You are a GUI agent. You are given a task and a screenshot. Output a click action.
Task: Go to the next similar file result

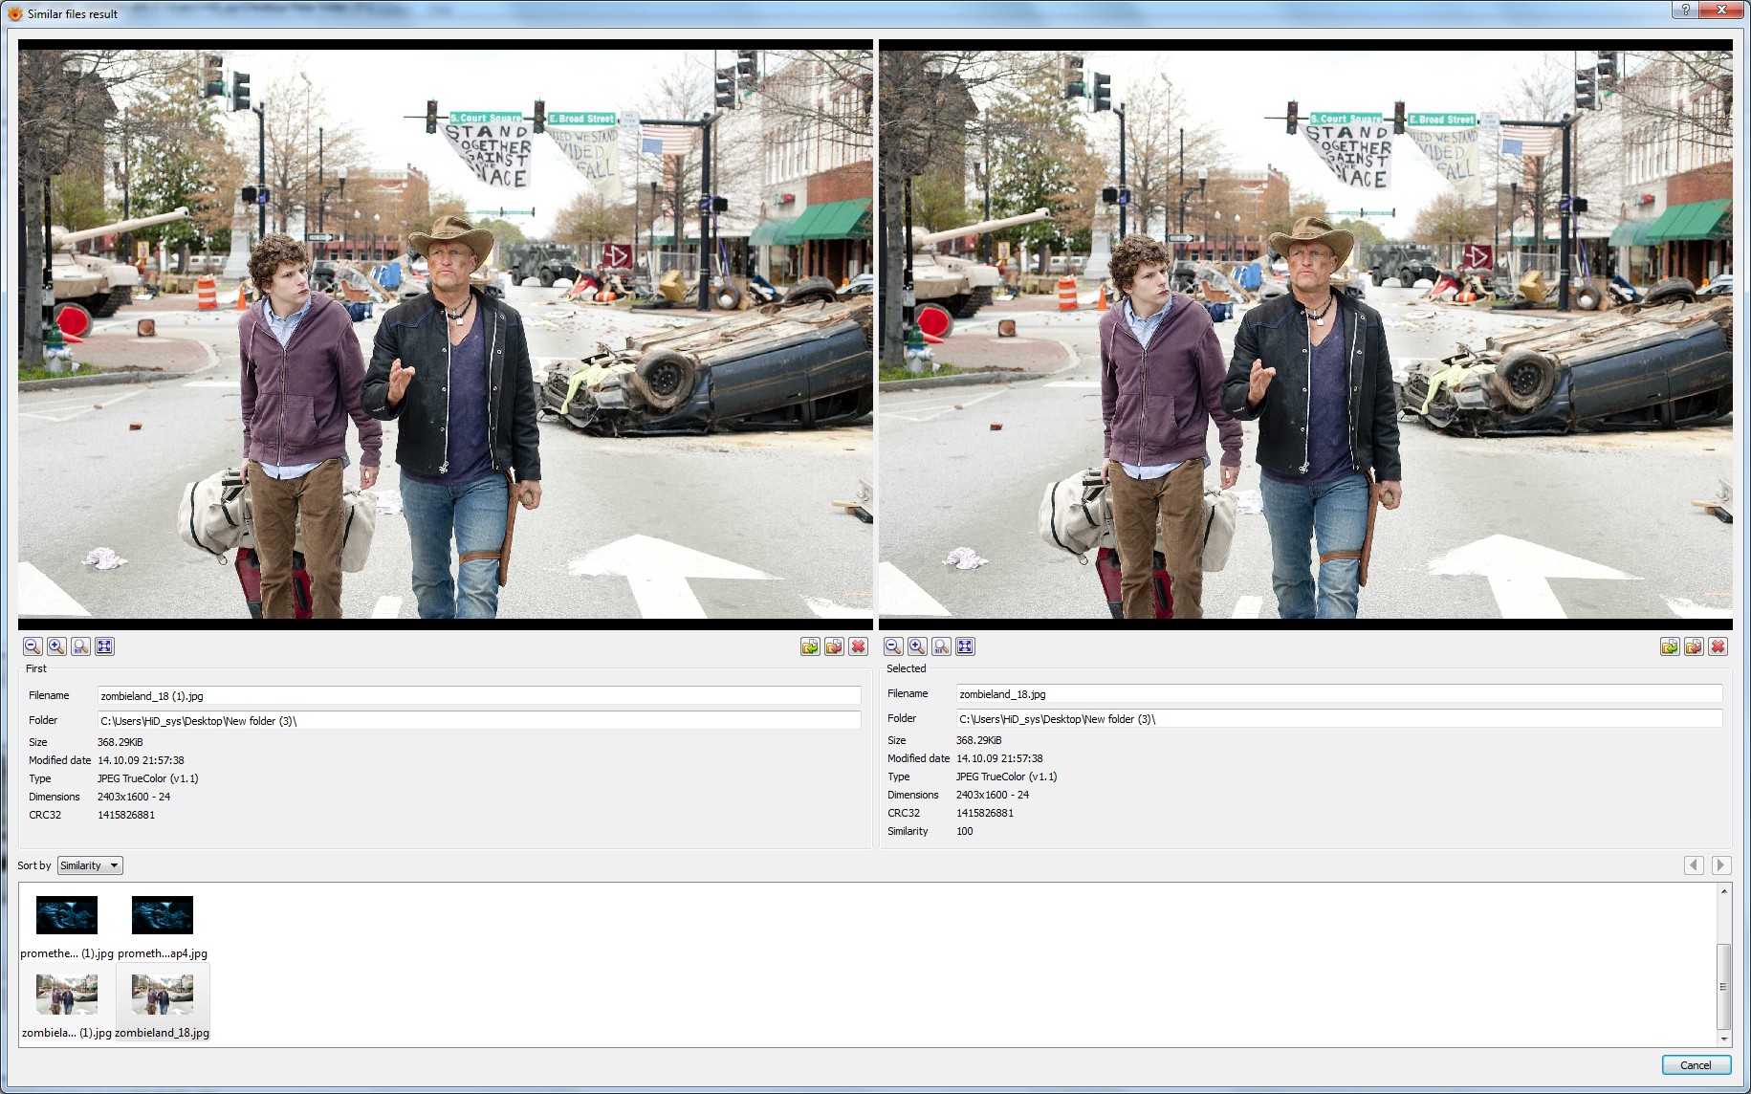tap(1720, 864)
